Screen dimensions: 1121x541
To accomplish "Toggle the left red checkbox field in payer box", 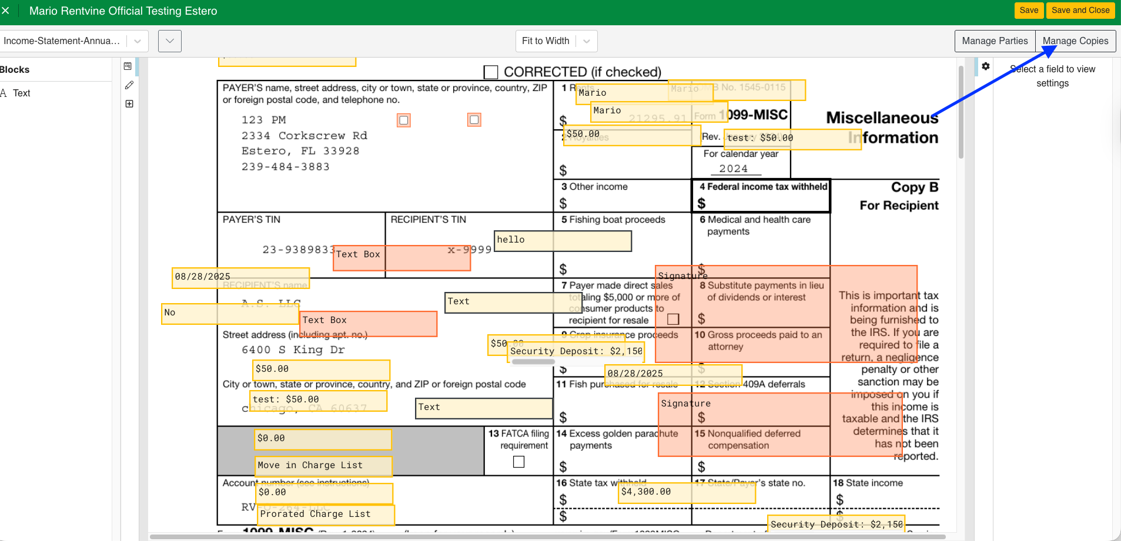I will pos(404,120).
